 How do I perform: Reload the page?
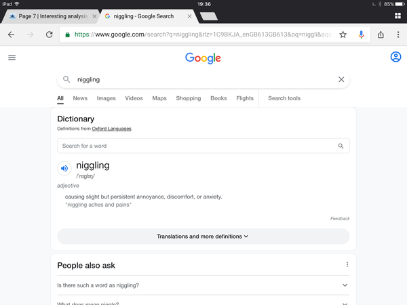tap(50, 35)
